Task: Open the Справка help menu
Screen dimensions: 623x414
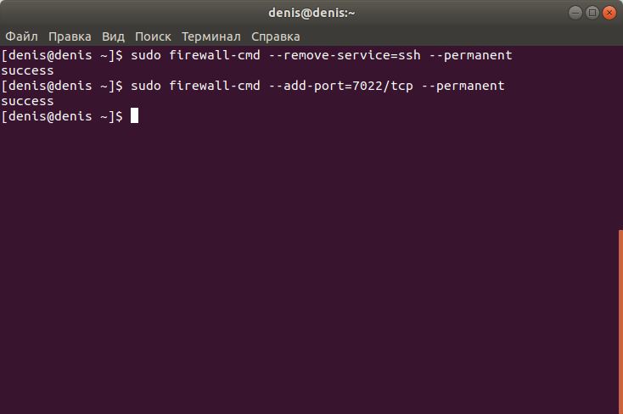Action: point(276,36)
